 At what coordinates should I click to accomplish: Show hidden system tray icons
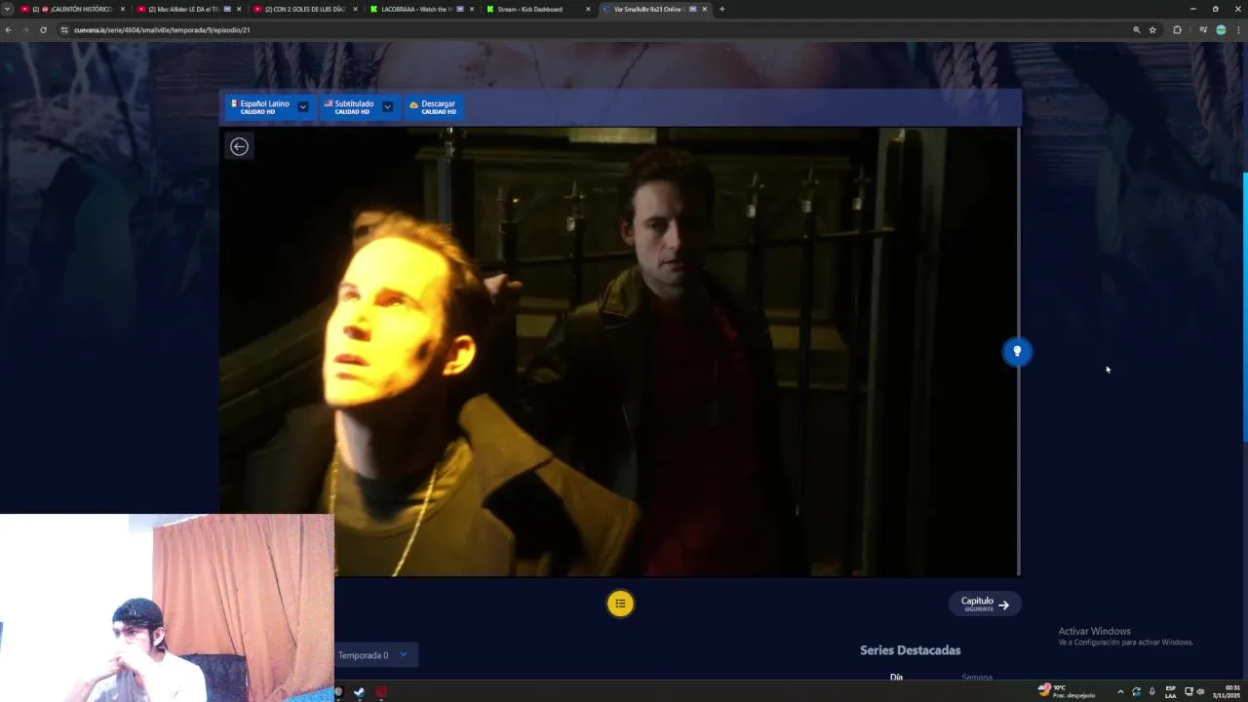coord(1120,692)
